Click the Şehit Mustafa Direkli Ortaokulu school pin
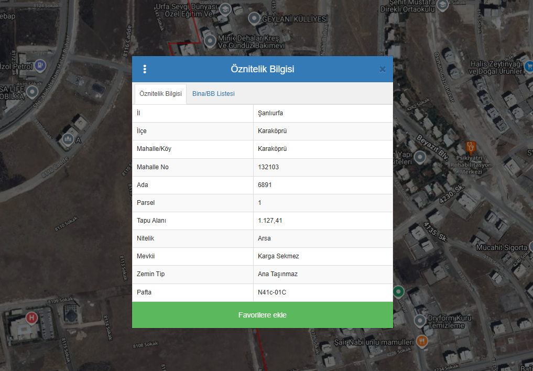This screenshot has width=533, height=371. [x=443, y=5]
